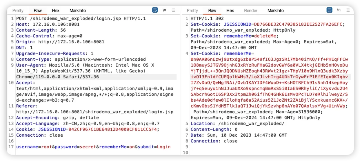This screenshot has width=360, height=161.
Task: Open MarkInfo tab in the response pane
Action: [x=276, y=11]
